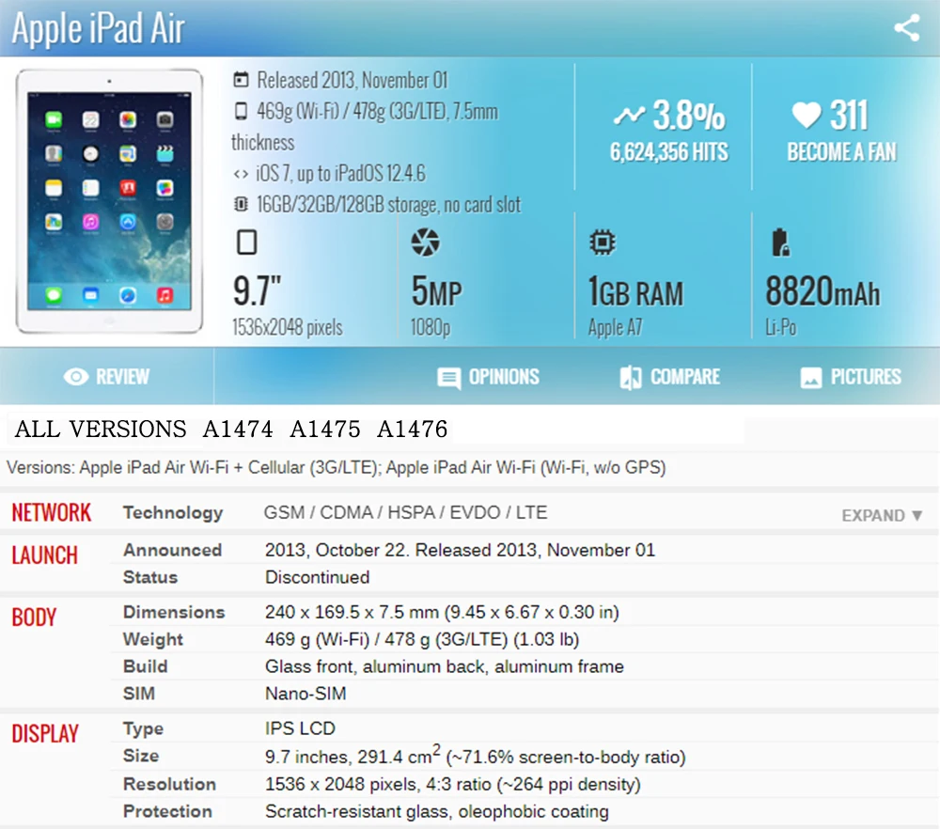Click the 'Discontinued' status value
940x829 pixels.
(317, 577)
